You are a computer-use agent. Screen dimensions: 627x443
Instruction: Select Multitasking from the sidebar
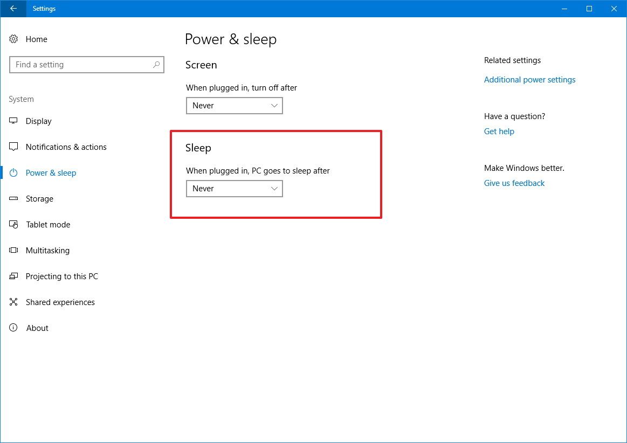pos(47,250)
